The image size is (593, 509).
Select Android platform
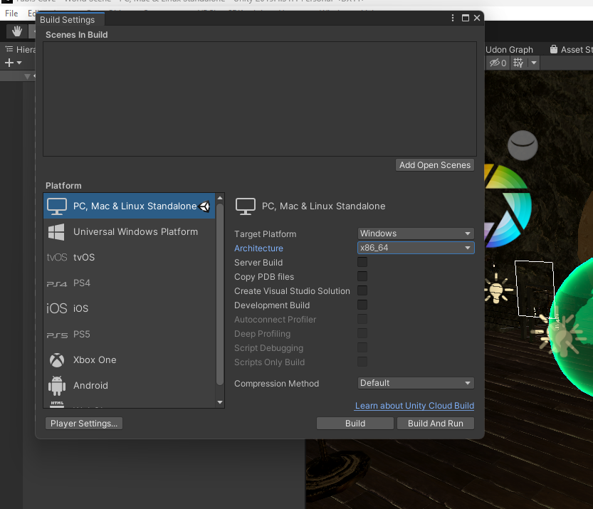pyautogui.click(x=130, y=386)
